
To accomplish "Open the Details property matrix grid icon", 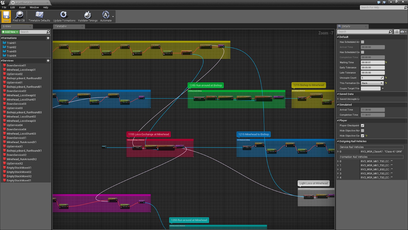I will click(x=397, y=32).
